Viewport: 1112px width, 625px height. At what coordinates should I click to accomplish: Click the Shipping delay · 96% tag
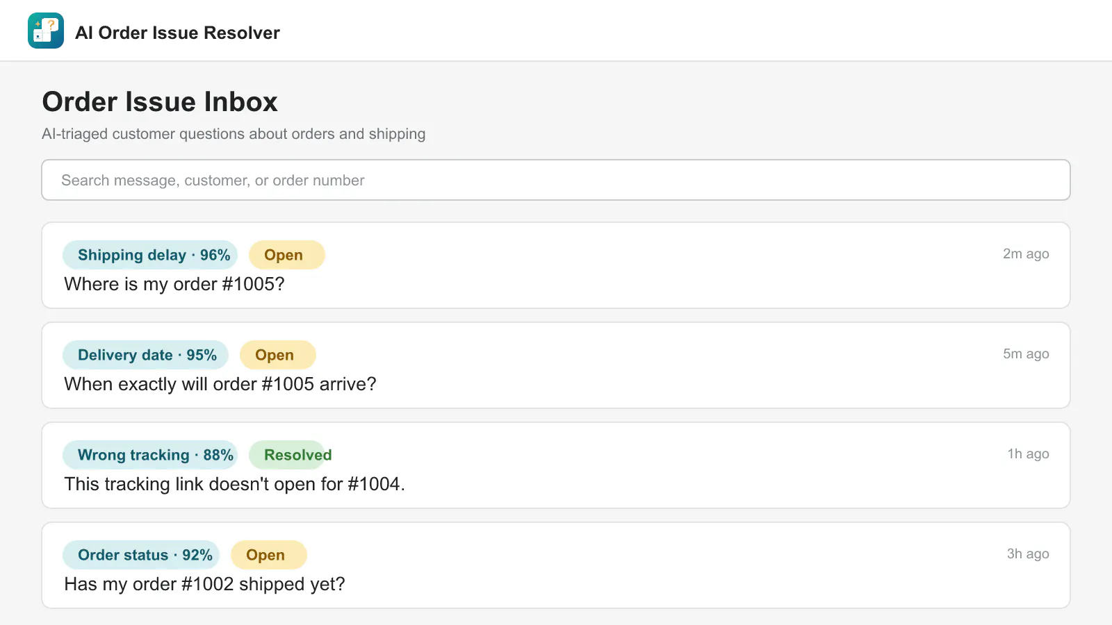coord(150,255)
